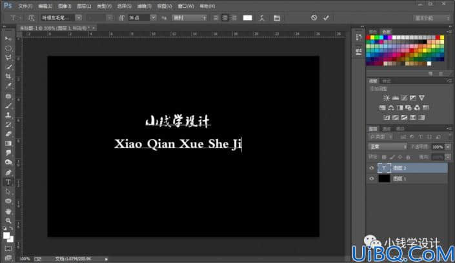Open the Image (I) menu
Screen dimensions: 455x263
coord(65,6)
